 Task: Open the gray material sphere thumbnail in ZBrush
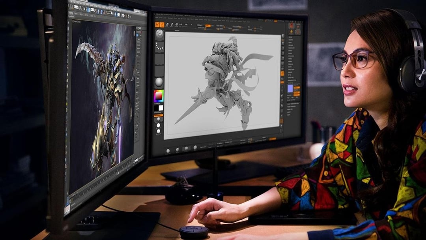pos(159,82)
